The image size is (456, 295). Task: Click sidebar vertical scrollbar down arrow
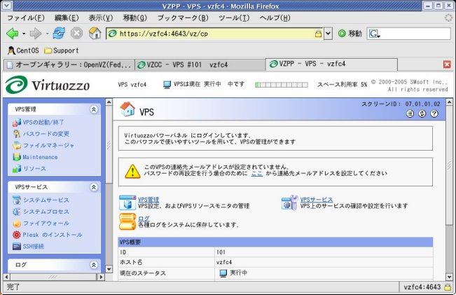coord(109,268)
